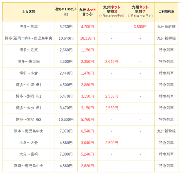The image size is (182, 176).
Task: Click the 九州ネット早特7 column header
Action: (x=140, y=12)
